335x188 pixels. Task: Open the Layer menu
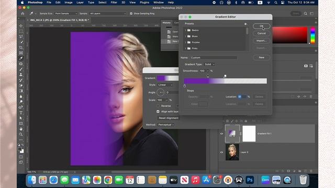tap(80, 3)
